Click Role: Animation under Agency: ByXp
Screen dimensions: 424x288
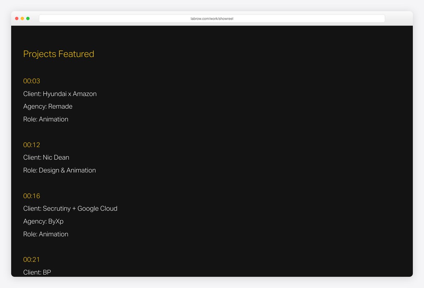[x=46, y=234]
